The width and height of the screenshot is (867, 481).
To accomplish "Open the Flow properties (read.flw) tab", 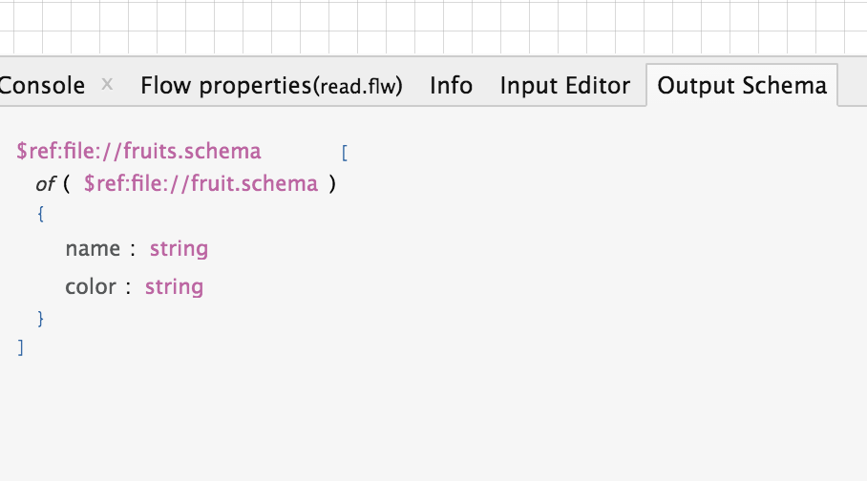I will 271,86.
